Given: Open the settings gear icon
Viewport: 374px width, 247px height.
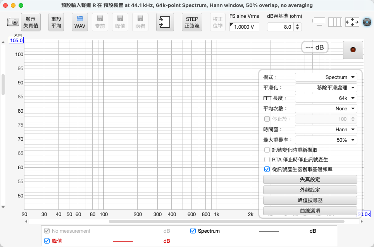Looking at the screenshot, I should pos(367,22).
